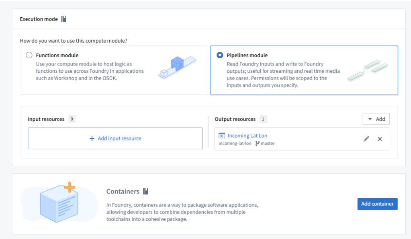
Task: Open the Incoming Lat Lon link
Action: [x=247, y=136]
